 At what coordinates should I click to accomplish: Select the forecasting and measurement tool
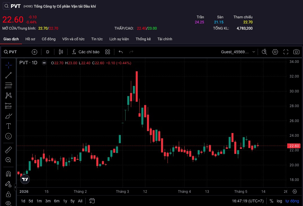pyautogui.click(x=8, y=106)
